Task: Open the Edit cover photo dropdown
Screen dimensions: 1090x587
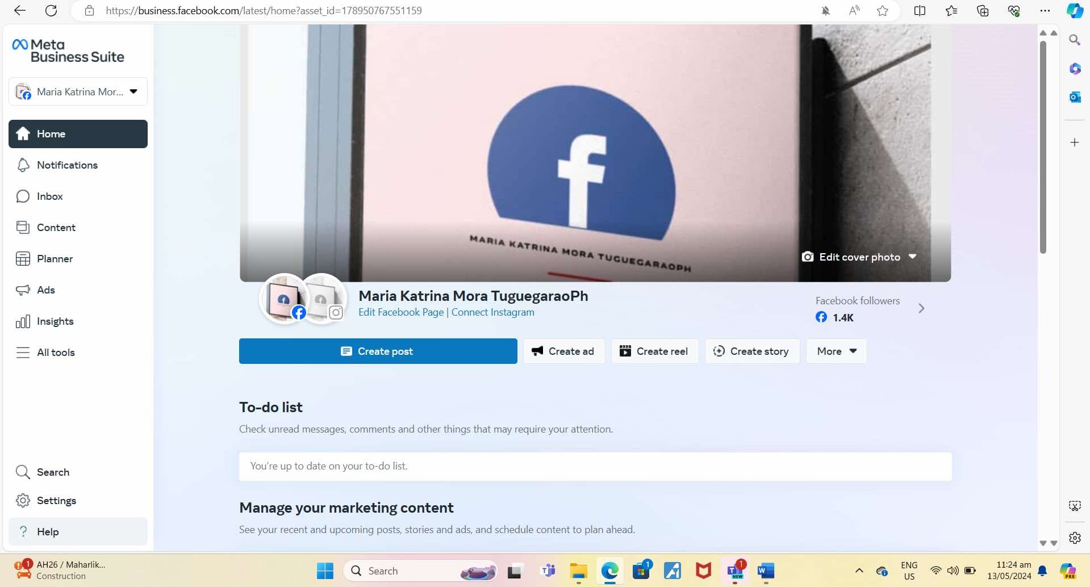Action: [x=859, y=257]
